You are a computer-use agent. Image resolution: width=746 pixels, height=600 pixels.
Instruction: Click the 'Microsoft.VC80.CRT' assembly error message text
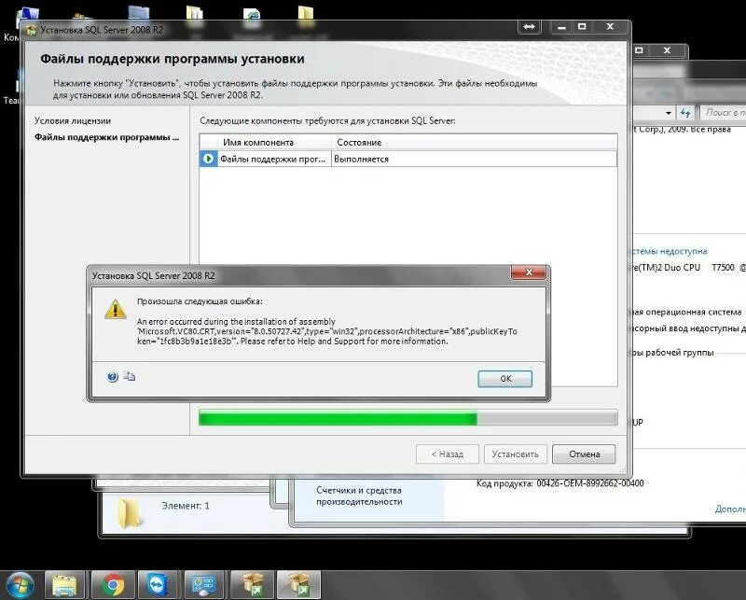(x=327, y=331)
